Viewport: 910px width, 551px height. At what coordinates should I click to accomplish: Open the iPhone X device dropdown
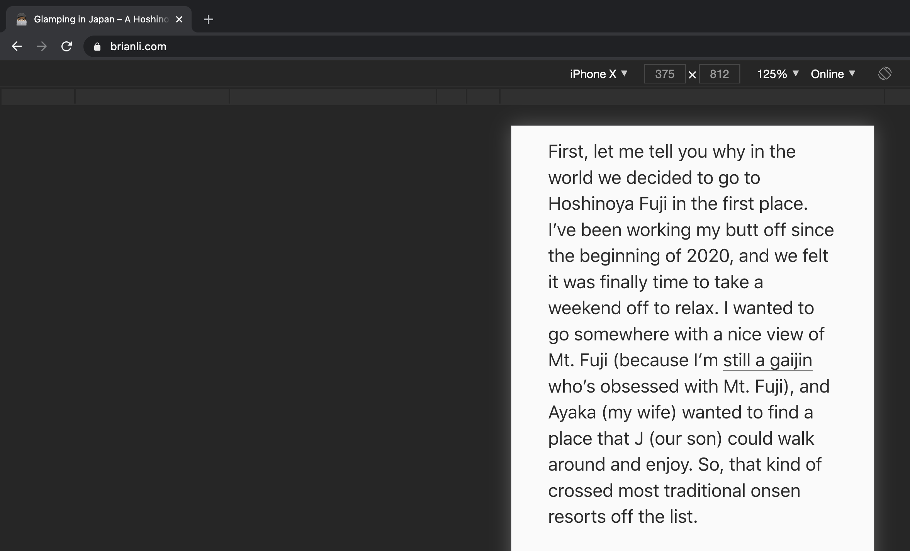[598, 74]
